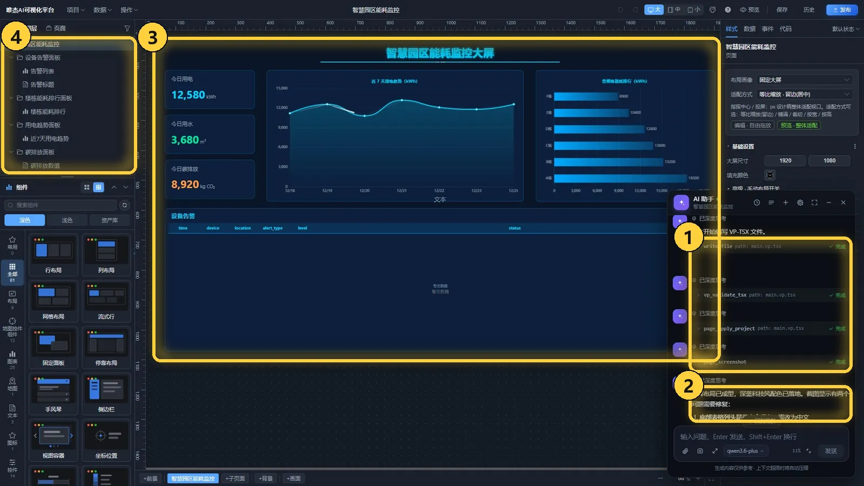Click the theme icon beside the help icon

[713, 10]
